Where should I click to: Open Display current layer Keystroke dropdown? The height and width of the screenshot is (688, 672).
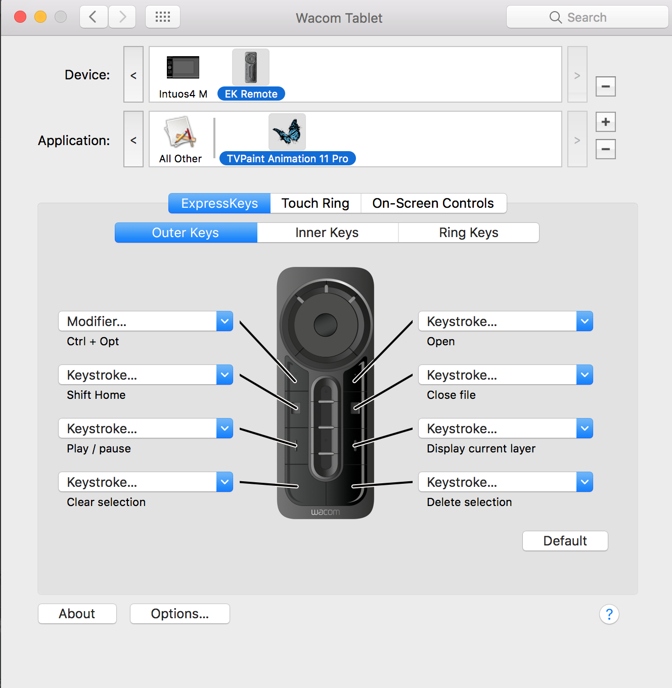[506, 428]
